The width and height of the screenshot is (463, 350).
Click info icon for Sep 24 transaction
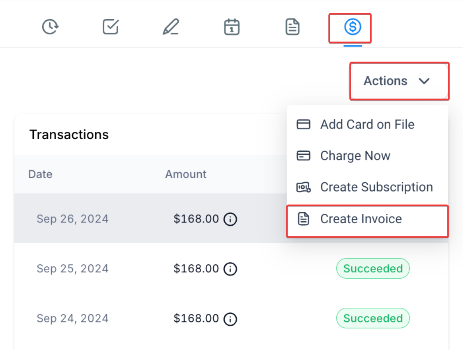coord(230,319)
